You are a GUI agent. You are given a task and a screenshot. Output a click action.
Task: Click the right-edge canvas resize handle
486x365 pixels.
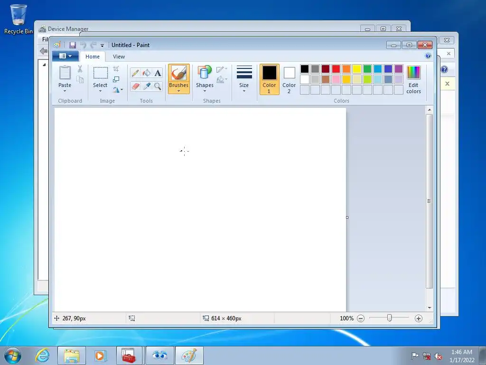(x=347, y=217)
